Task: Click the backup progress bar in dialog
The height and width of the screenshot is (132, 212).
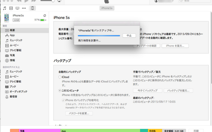Action: [99, 36]
